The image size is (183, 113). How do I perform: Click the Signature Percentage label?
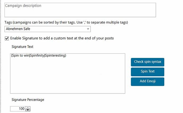28,100
